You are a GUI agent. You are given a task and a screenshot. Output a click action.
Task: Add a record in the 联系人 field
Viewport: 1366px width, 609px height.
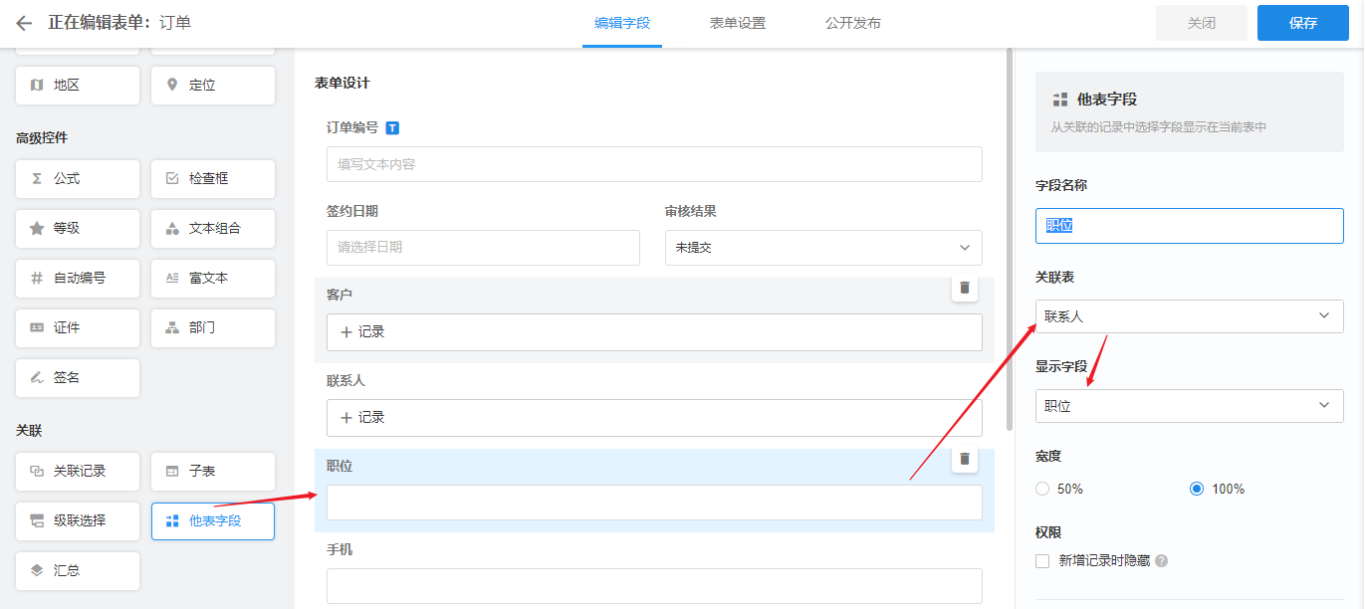click(654, 418)
